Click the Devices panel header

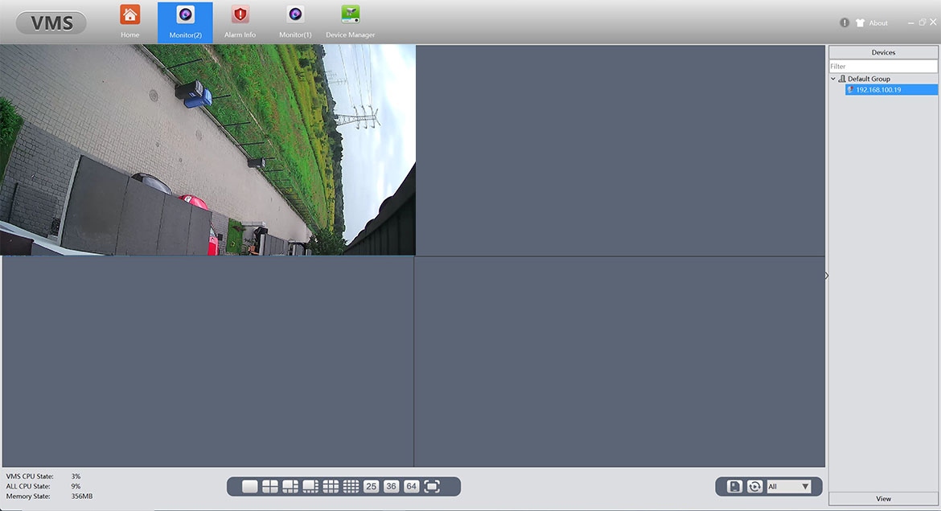tap(883, 52)
